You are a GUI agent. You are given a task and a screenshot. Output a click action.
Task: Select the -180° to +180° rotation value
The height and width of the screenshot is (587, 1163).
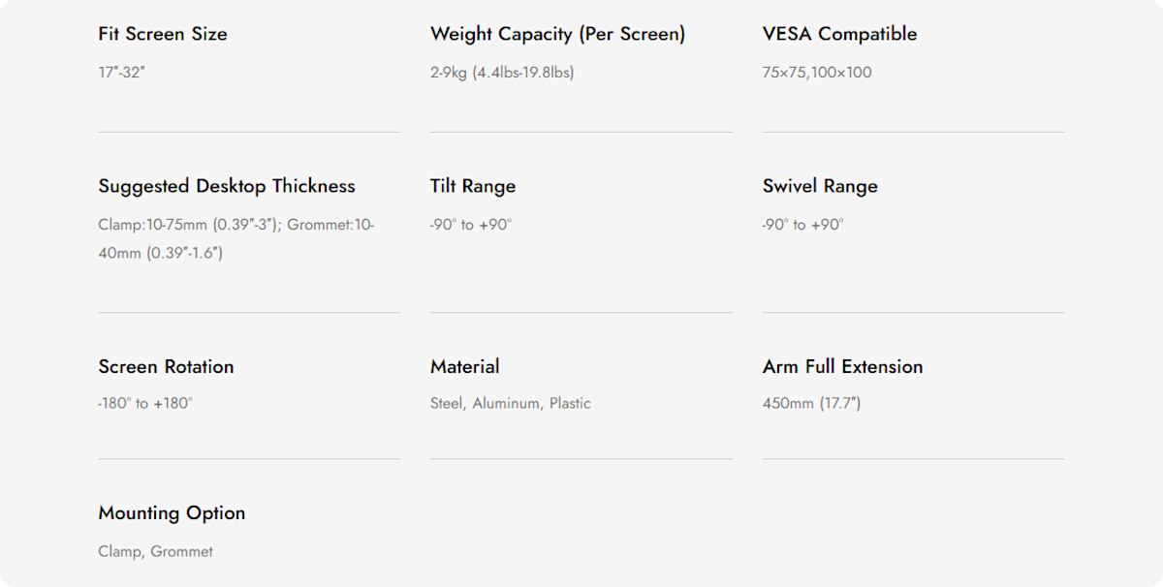(x=145, y=403)
